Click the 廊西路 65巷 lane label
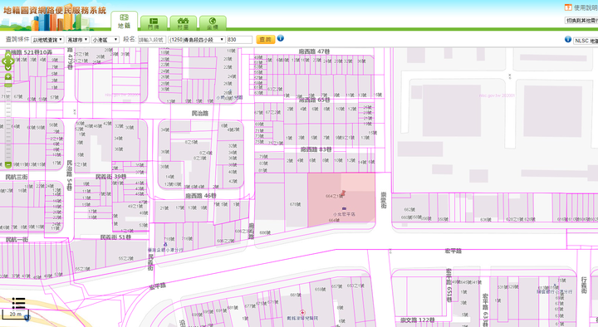 (315, 100)
